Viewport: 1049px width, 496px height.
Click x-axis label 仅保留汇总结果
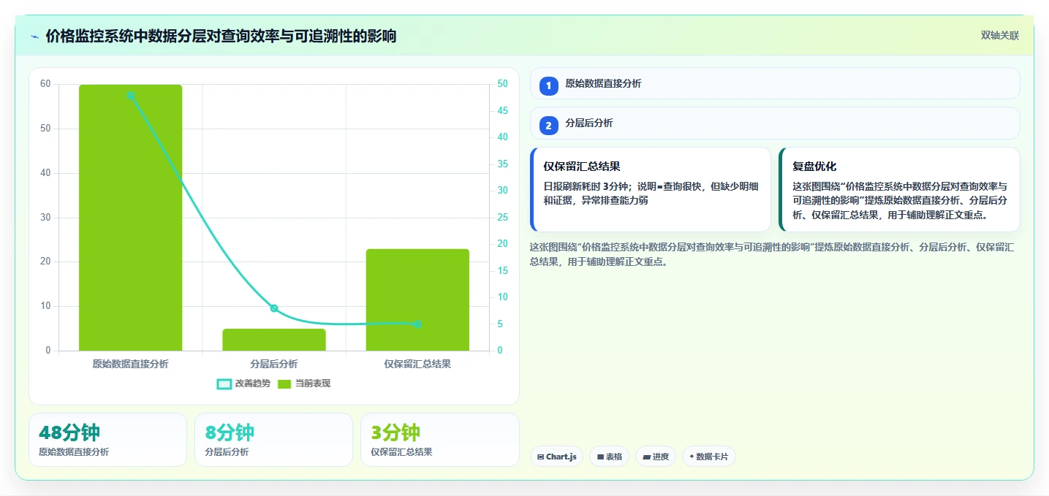pos(417,364)
